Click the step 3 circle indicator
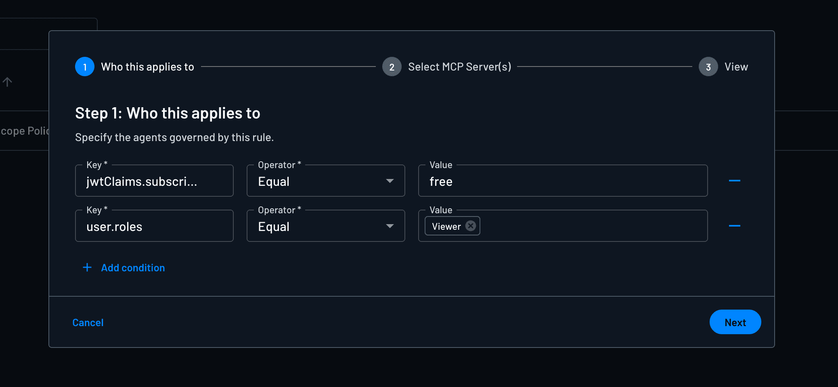This screenshot has height=387, width=838. 708,67
